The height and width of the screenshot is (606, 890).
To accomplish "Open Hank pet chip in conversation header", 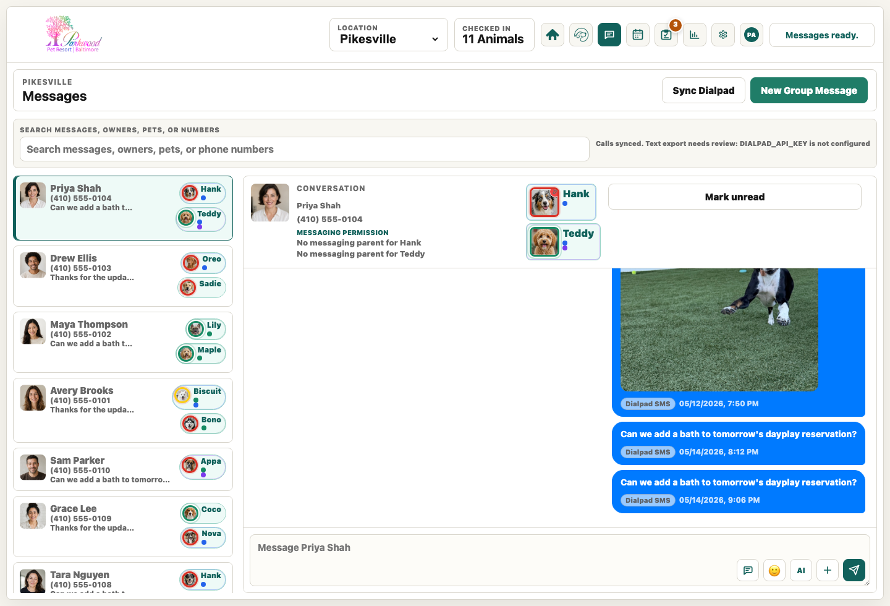I will point(561,202).
